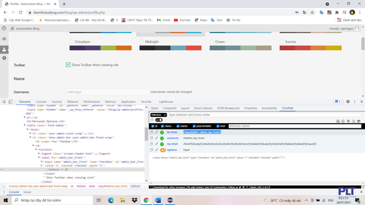Select the Sunrise color scheme
This screenshot has width=365, height=205.
coord(281,41)
